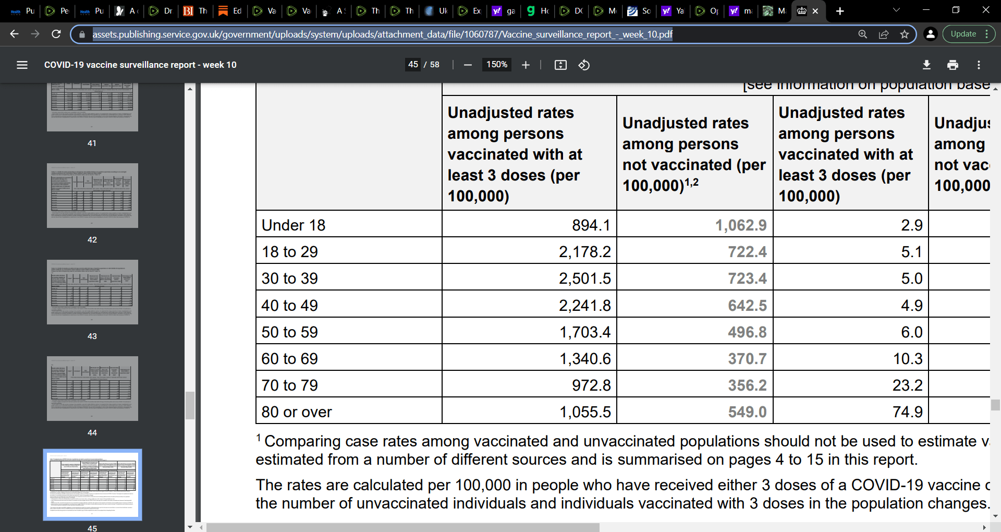Click the page number input field

[x=413, y=65]
